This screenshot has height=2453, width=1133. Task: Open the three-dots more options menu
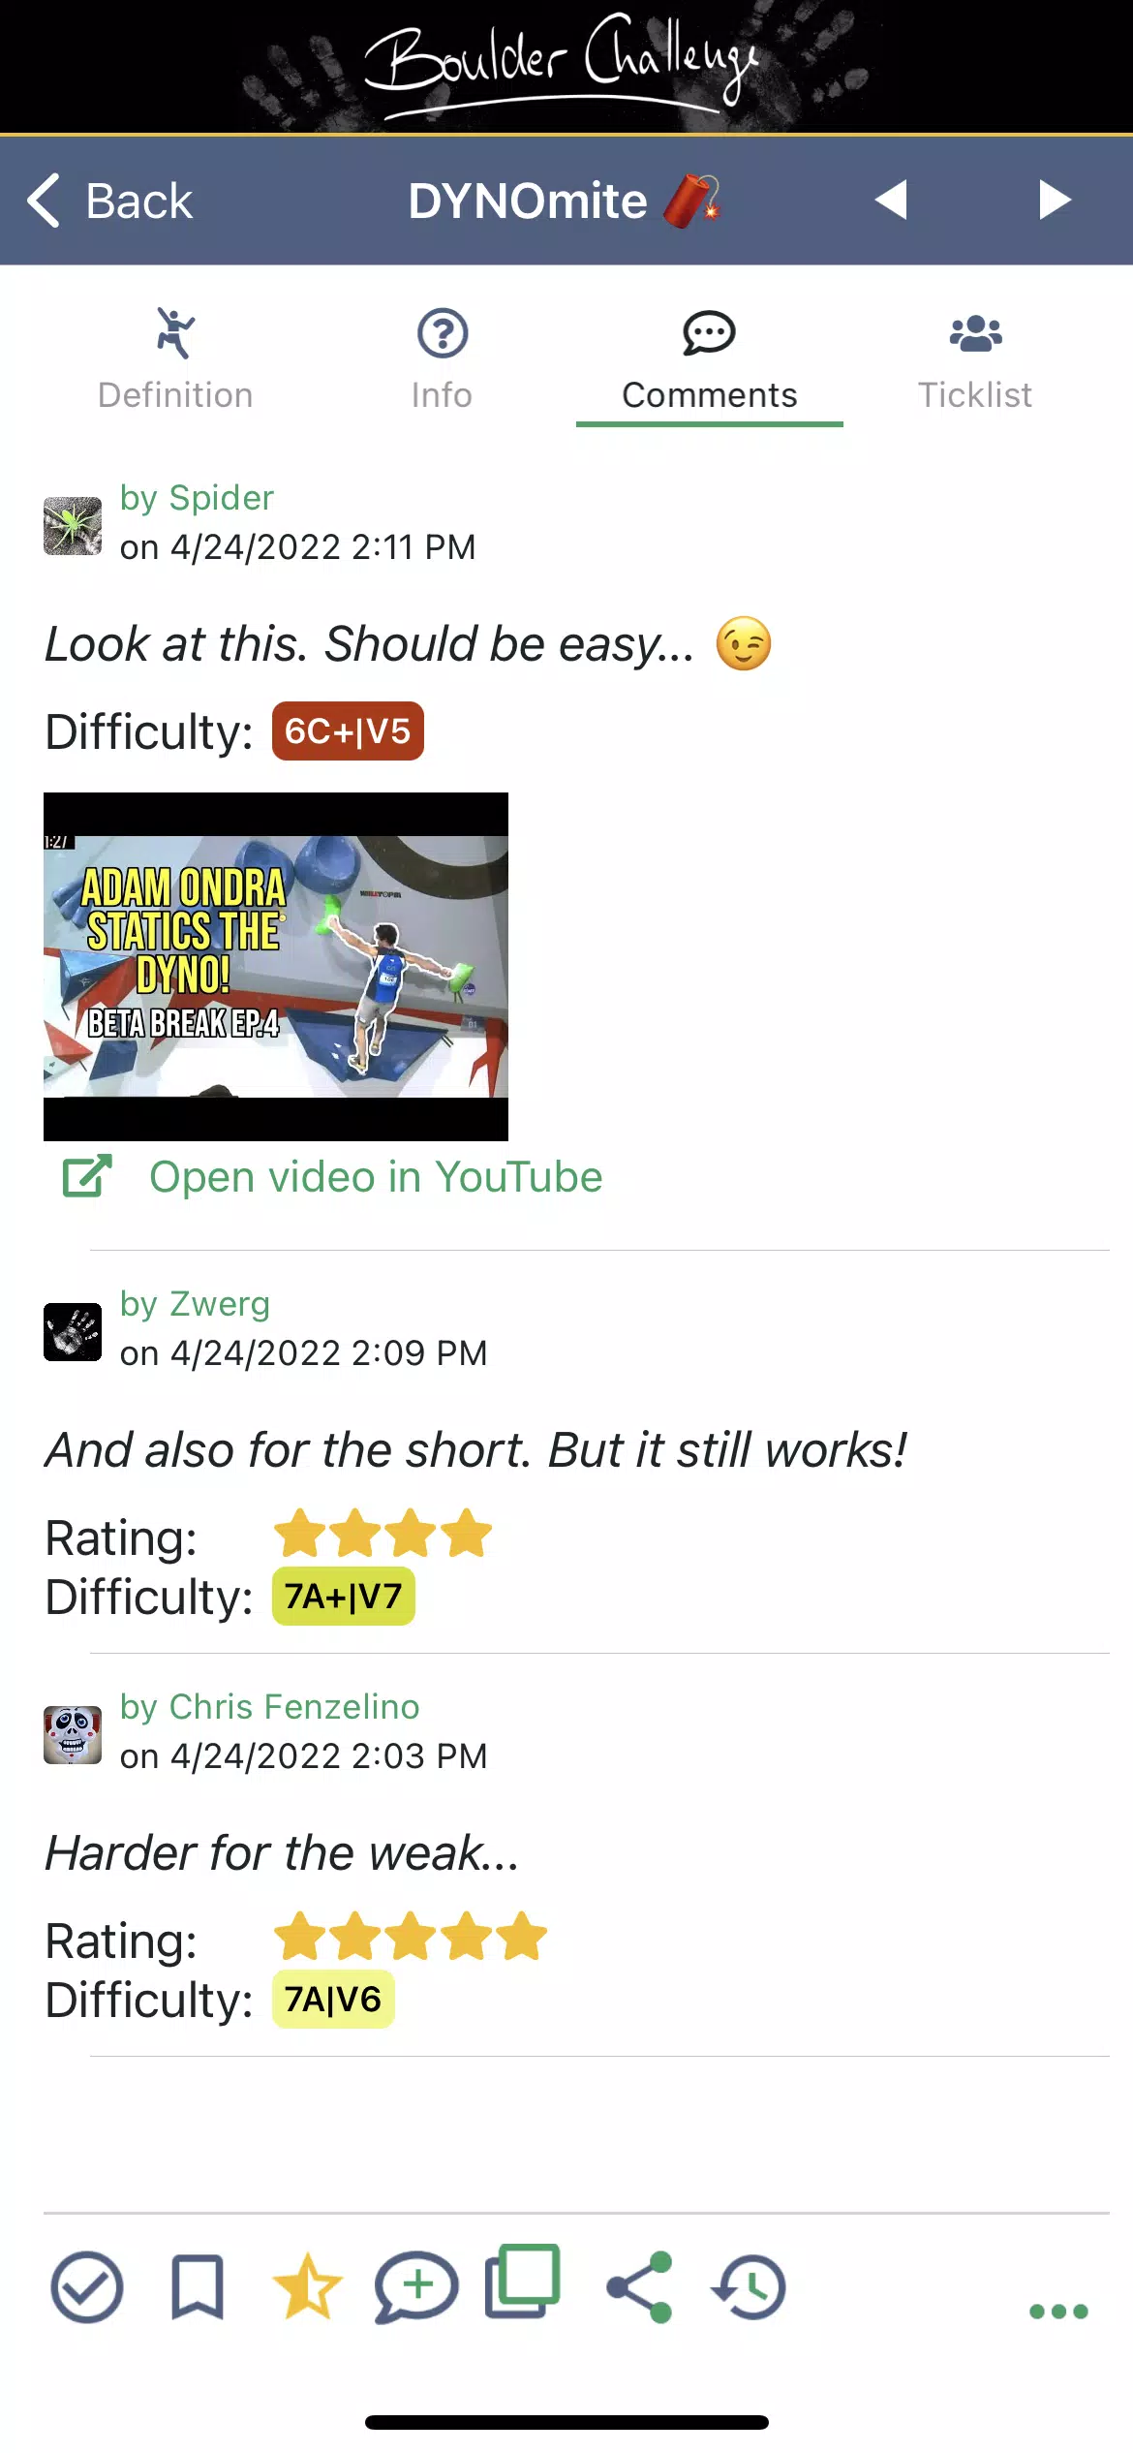point(1058,2312)
